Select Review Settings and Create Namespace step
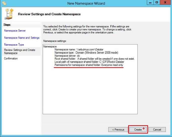 point(20,51)
